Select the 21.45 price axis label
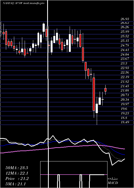This screenshot has height=188, width=134. coord(125,86)
